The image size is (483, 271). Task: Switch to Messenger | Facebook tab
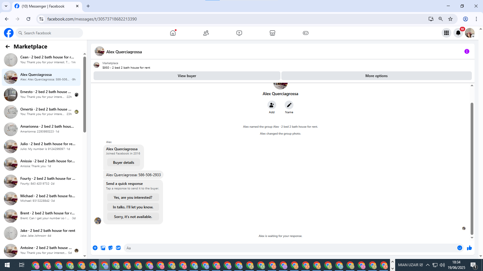tap(47, 6)
